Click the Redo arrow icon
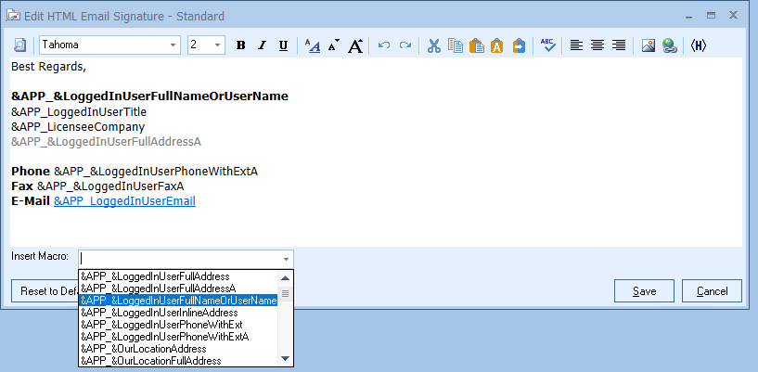The image size is (758, 372). pyautogui.click(x=405, y=45)
